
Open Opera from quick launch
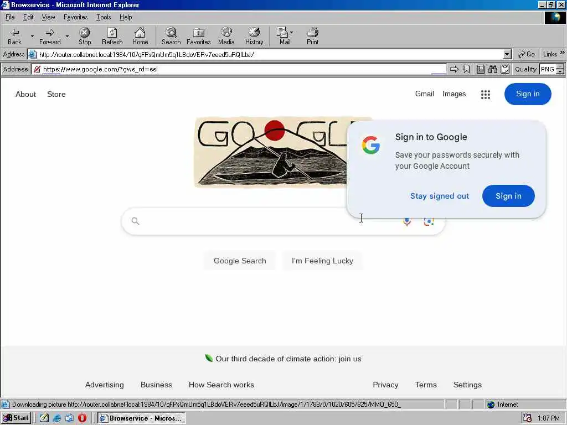(82, 418)
